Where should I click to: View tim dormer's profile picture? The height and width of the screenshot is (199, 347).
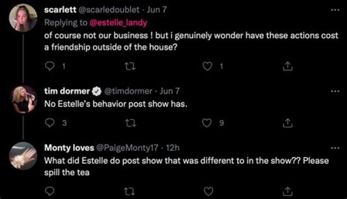[x=23, y=100]
